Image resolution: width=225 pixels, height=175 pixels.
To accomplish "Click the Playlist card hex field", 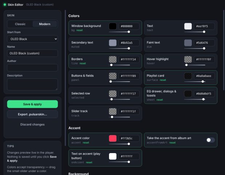I will coord(204,76).
